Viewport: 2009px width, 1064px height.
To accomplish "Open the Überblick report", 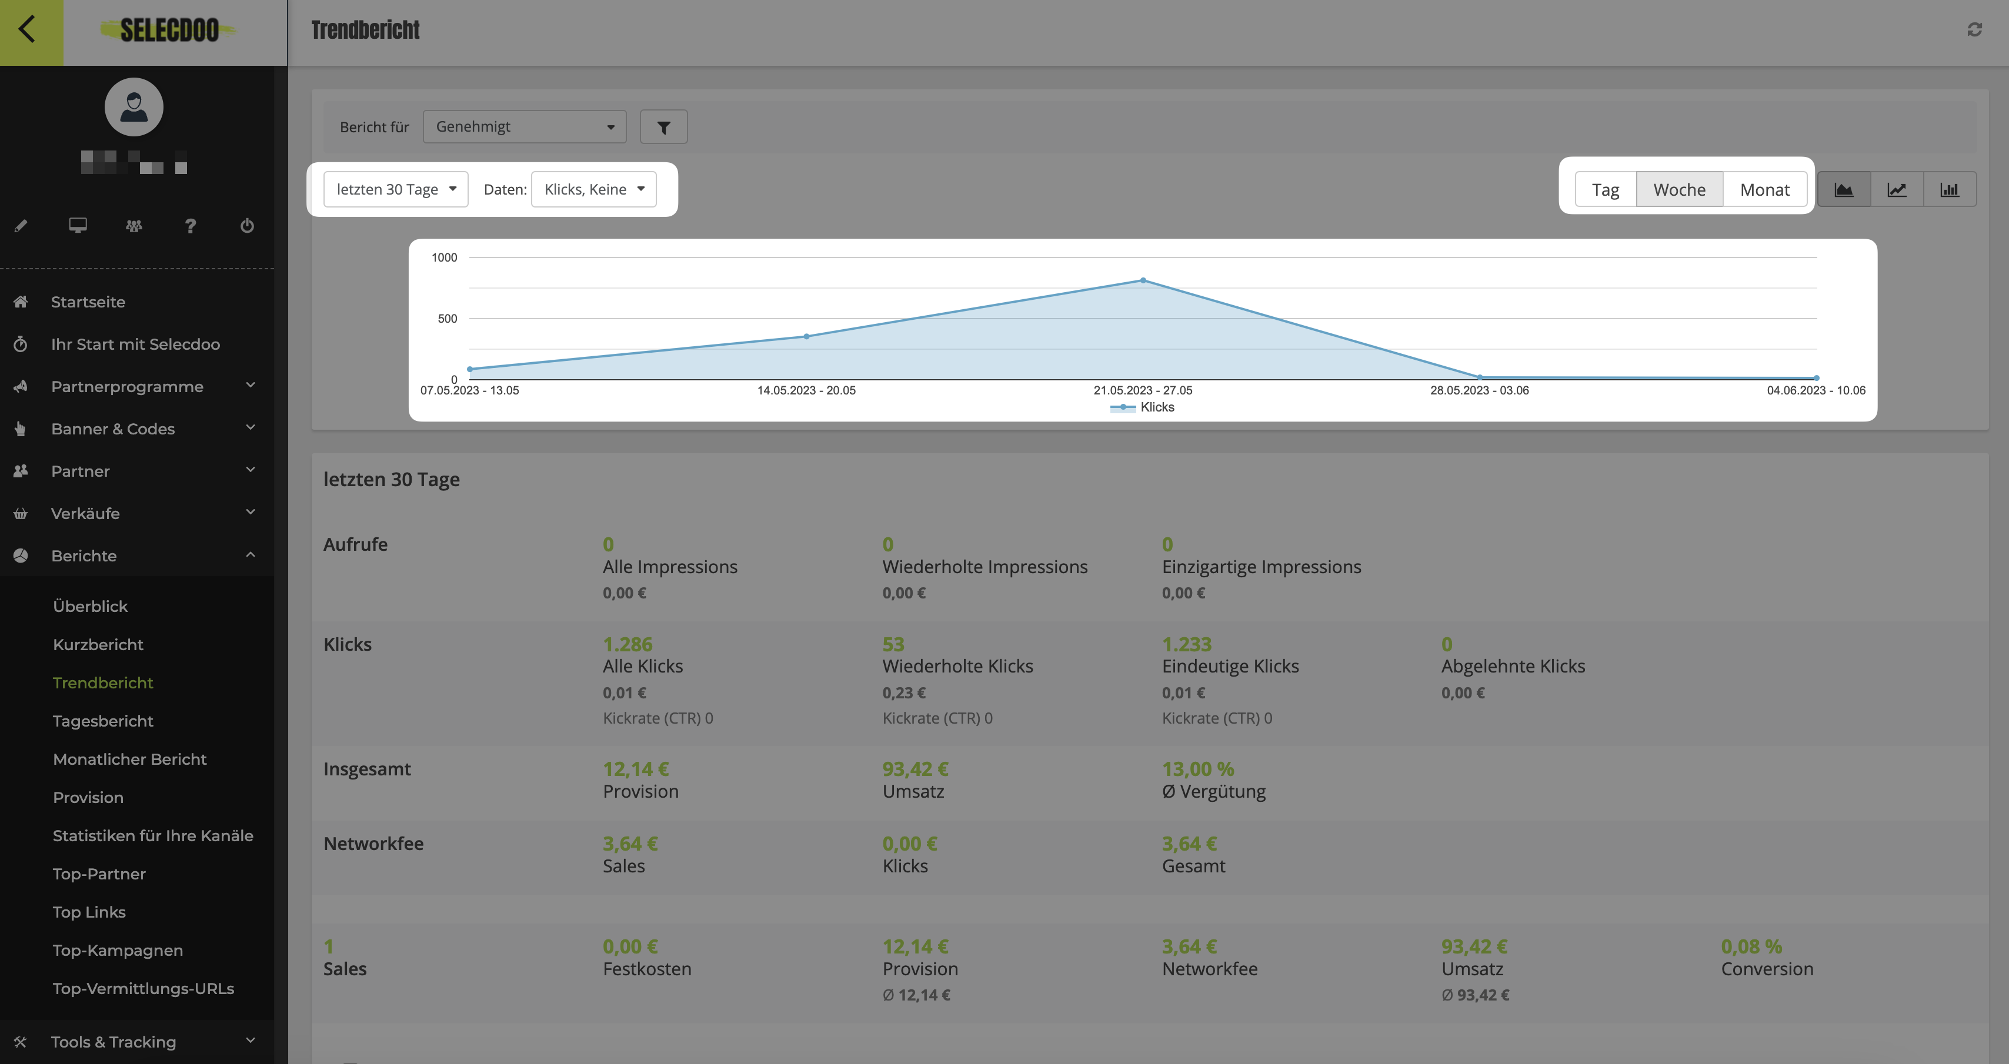I will tap(91, 605).
